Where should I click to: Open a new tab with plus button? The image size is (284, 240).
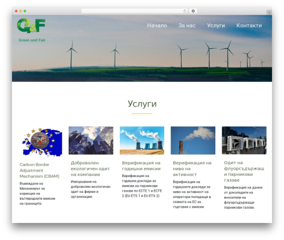tap(269, 12)
